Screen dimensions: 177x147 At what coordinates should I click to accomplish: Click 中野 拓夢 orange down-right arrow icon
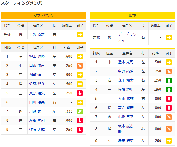(169, 71)
